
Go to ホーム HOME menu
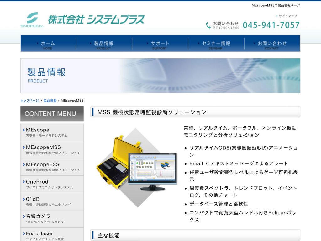pyautogui.click(x=48, y=43)
